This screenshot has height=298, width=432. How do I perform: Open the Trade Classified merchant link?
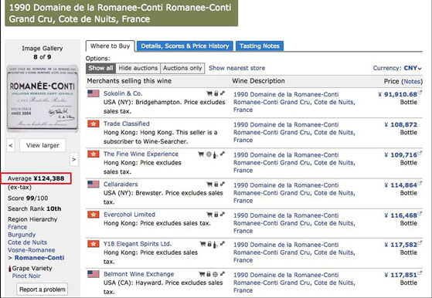click(x=127, y=124)
